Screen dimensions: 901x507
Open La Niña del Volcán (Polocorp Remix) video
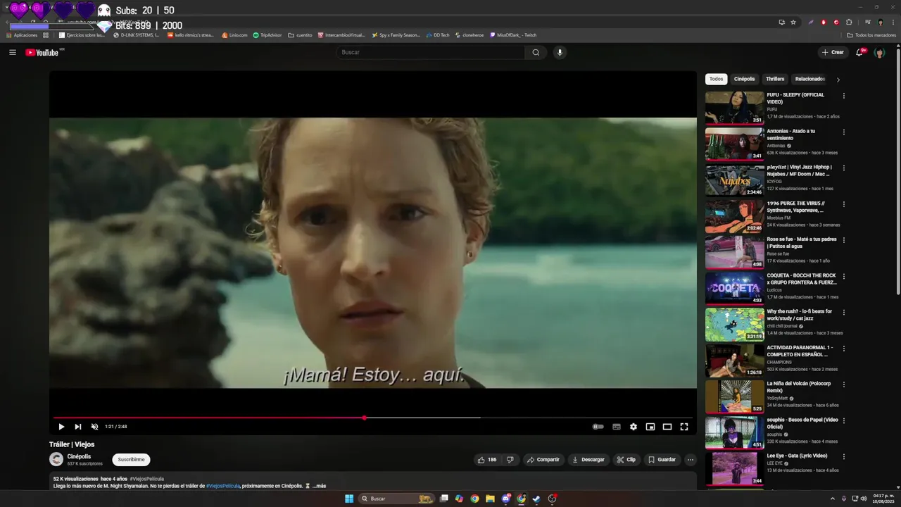point(734,396)
